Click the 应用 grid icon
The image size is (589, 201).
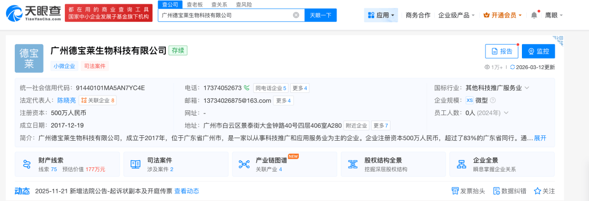click(x=371, y=15)
